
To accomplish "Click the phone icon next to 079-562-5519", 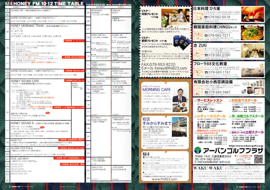I will pos(206,17).
